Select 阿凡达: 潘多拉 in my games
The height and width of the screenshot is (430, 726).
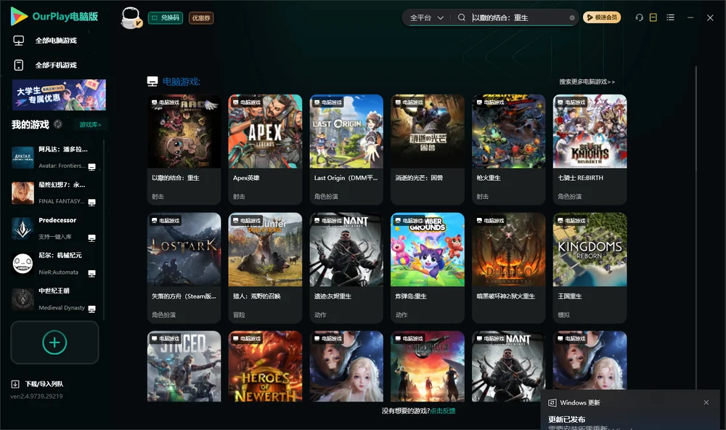(x=56, y=158)
